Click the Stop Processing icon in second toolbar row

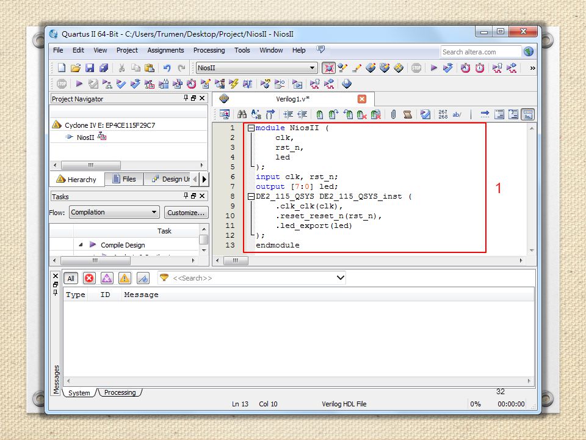62,84
